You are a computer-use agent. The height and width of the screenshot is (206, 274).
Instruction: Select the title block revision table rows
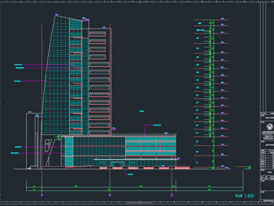[267, 160]
